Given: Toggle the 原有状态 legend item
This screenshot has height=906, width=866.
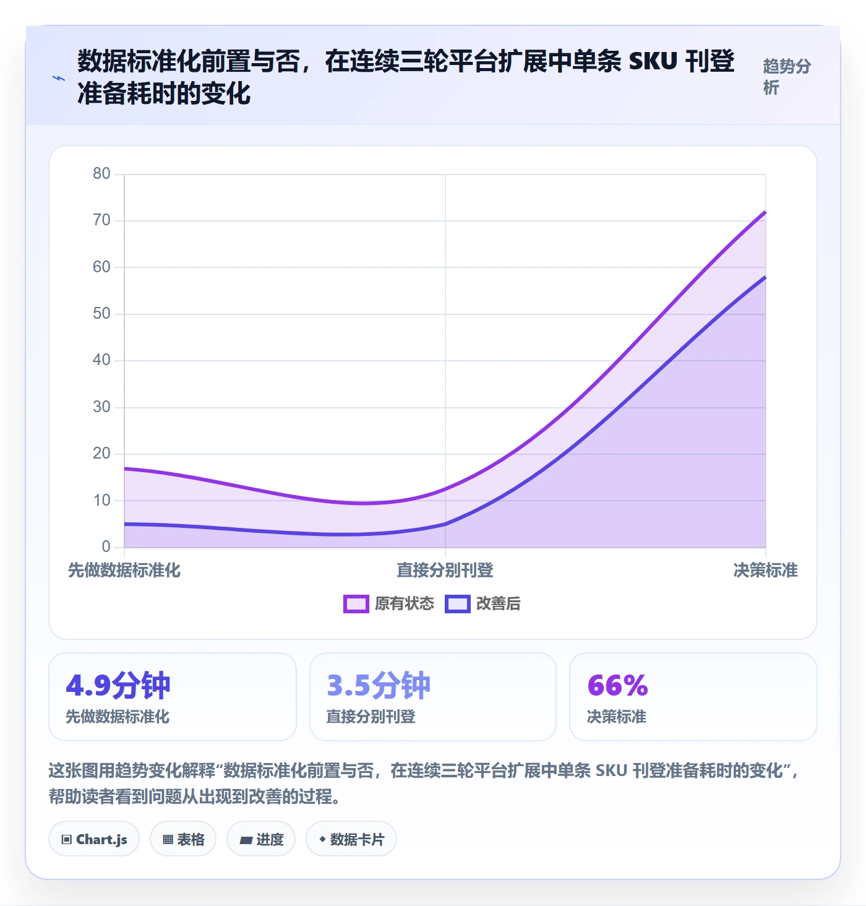Looking at the screenshot, I should 389,603.
